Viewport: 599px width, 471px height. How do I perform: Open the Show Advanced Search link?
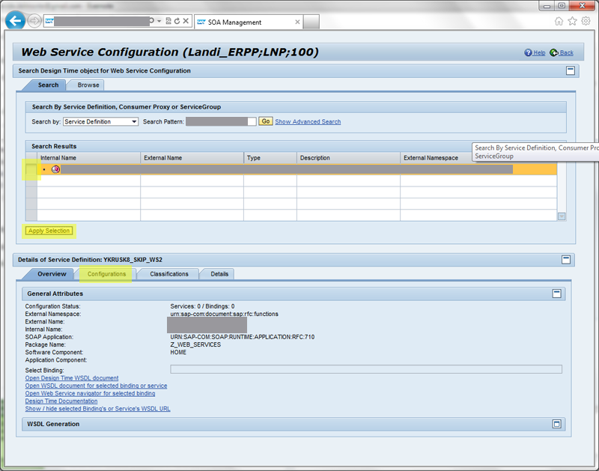point(308,121)
